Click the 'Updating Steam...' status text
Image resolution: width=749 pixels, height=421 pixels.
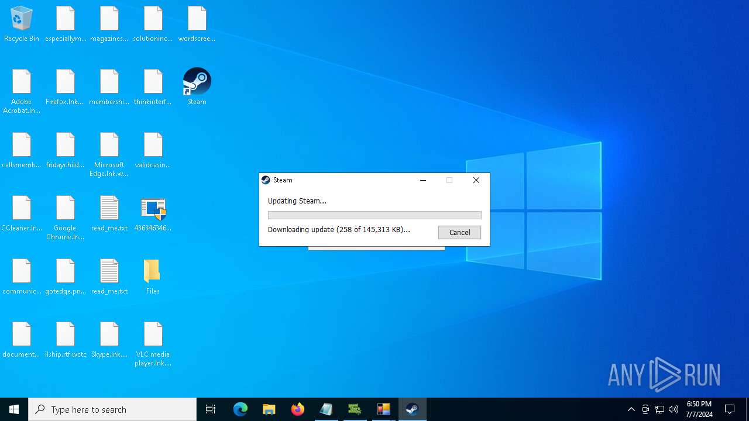pyautogui.click(x=297, y=201)
